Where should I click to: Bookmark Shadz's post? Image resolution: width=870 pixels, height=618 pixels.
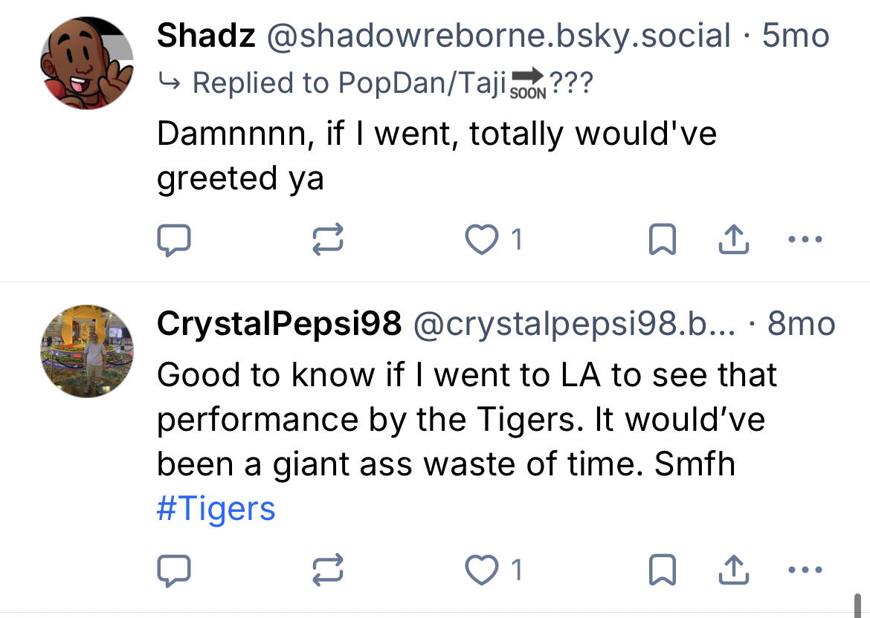point(663,240)
